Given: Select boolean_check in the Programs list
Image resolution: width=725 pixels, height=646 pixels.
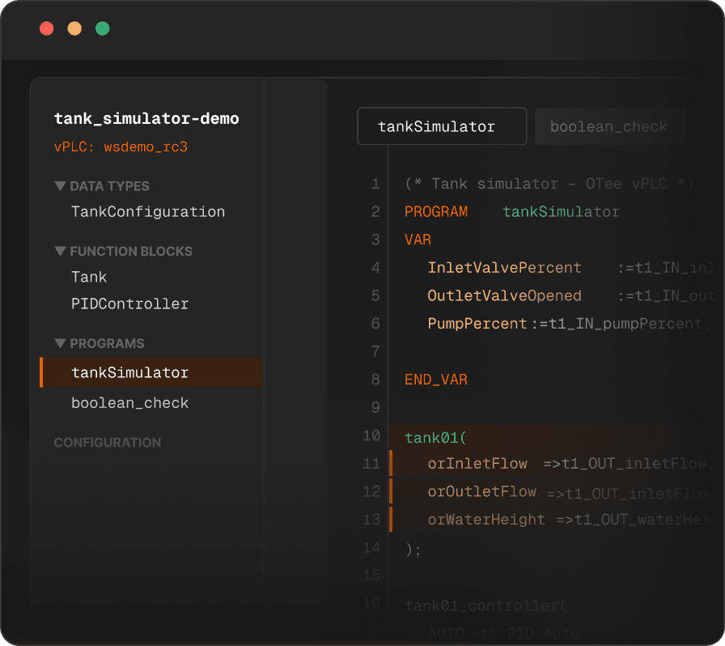Looking at the screenshot, I should [x=130, y=403].
